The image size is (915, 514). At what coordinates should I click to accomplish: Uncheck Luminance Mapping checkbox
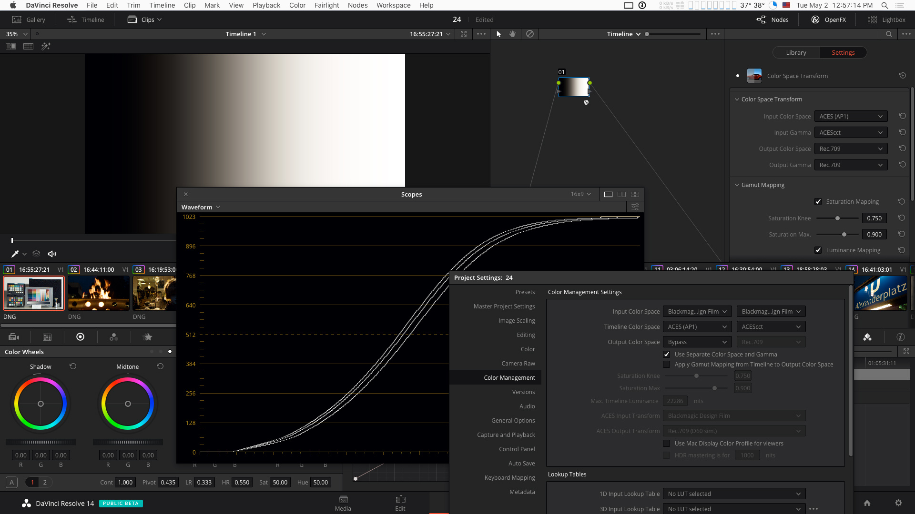[x=818, y=250]
